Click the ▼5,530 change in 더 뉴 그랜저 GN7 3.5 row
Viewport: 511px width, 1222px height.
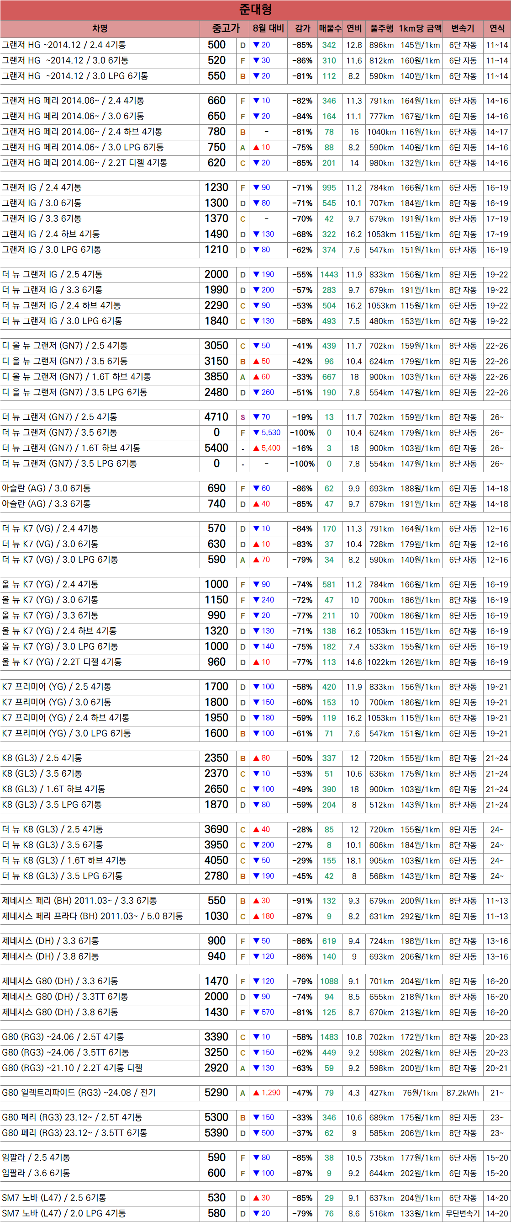267,432
